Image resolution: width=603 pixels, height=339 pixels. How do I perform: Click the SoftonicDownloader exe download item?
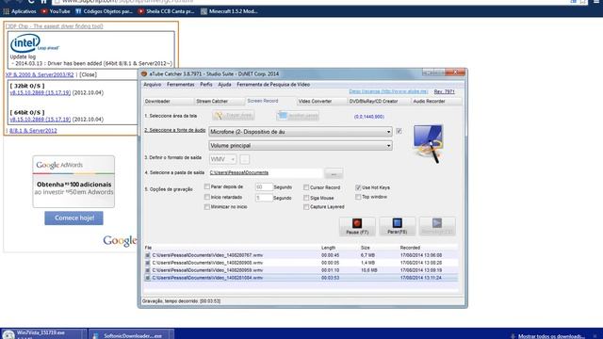point(131,334)
